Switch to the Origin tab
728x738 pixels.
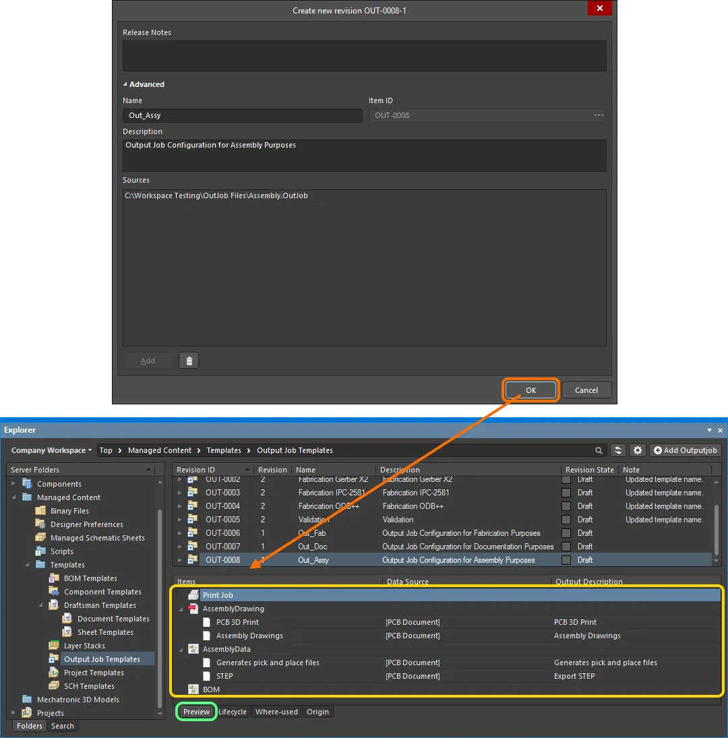317,712
